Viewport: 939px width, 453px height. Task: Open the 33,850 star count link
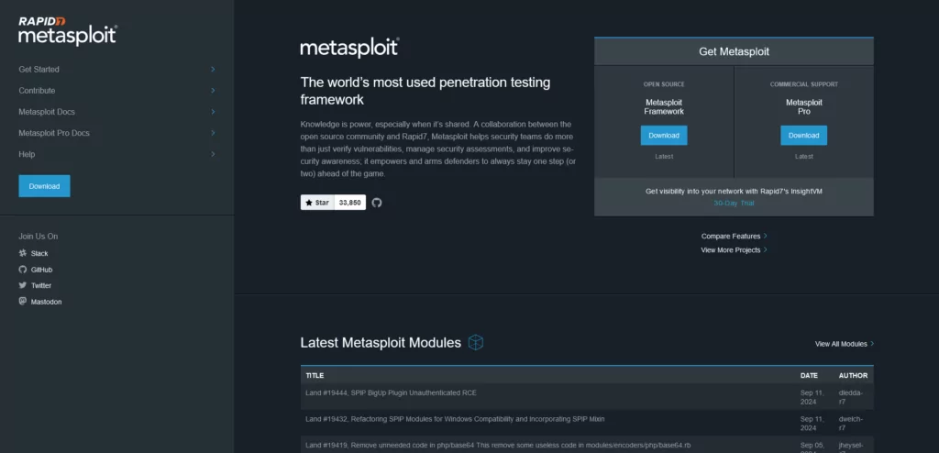coord(349,203)
